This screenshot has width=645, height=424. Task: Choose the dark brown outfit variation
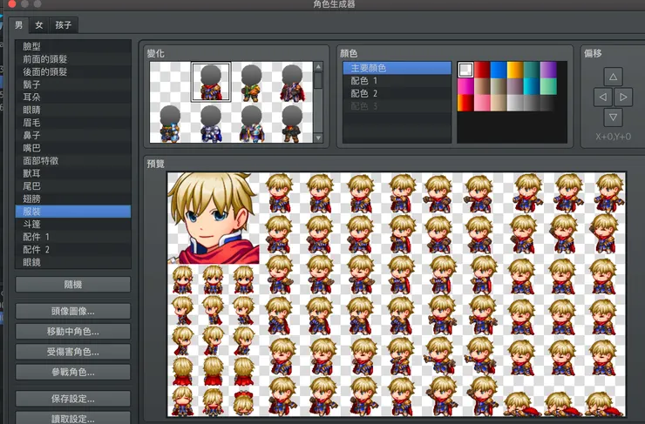click(293, 123)
